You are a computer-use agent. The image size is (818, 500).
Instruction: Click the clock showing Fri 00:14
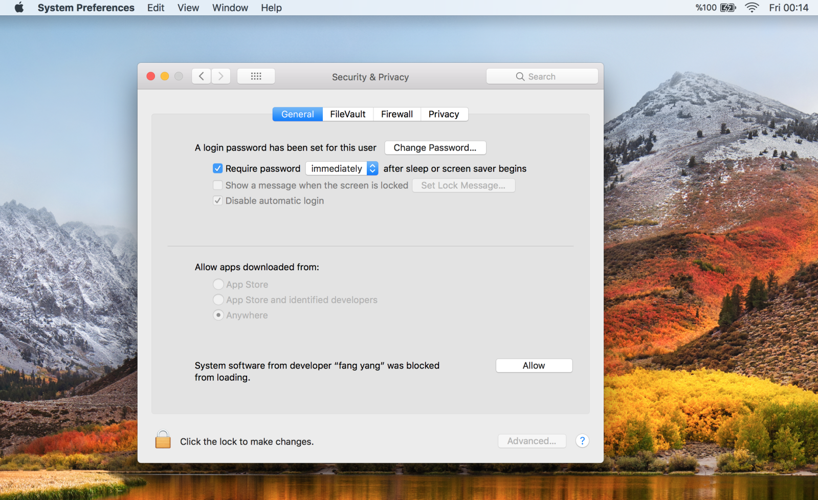(x=789, y=8)
